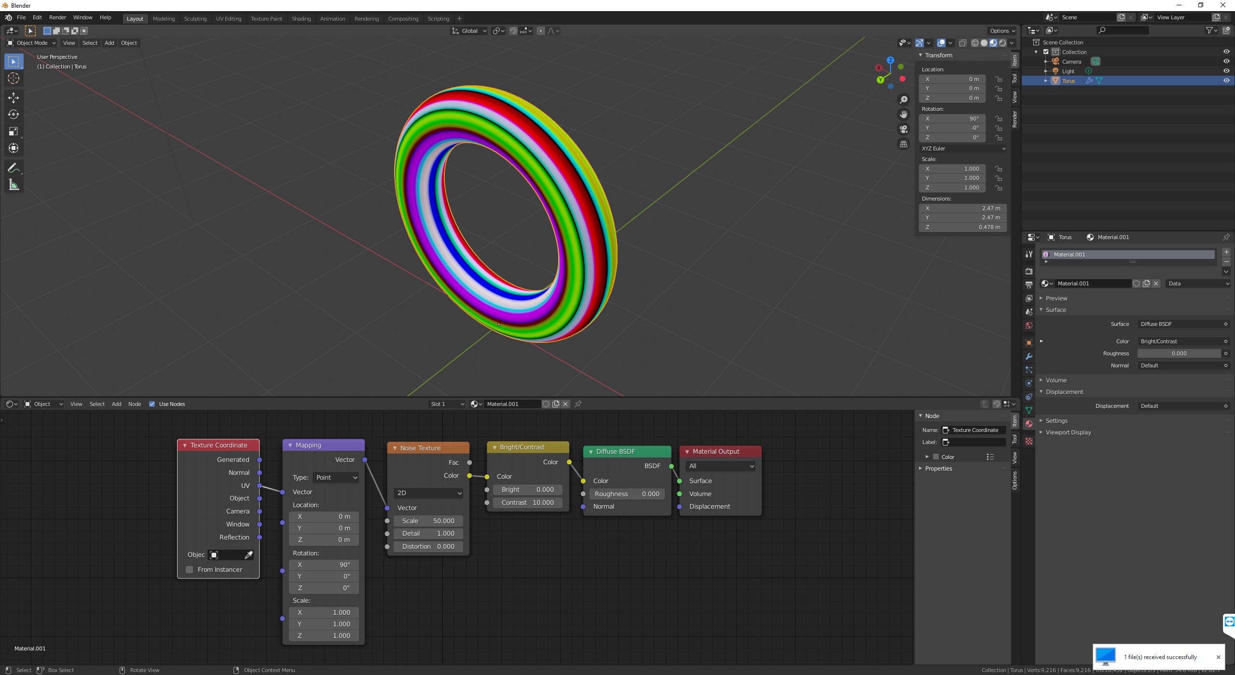Open the Render menu
Viewport: 1235px width, 675px height.
click(x=57, y=17)
